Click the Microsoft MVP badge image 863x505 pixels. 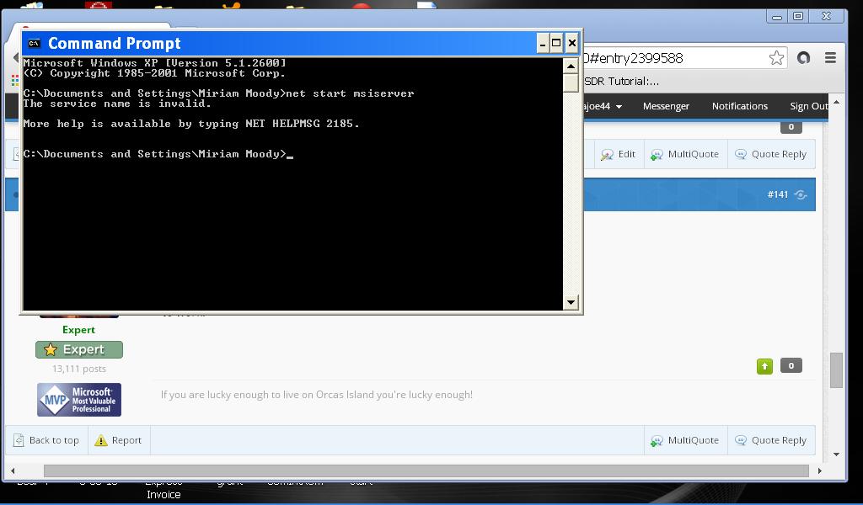79,400
